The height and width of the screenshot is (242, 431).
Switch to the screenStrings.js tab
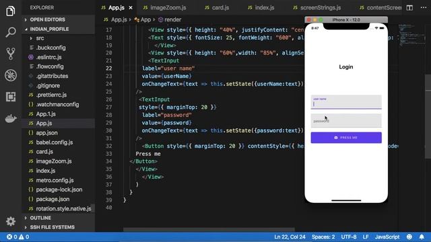317,7
